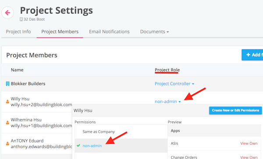Click the name AnTONY Eduard
This screenshot has width=263, height=159.
(27, 141)
